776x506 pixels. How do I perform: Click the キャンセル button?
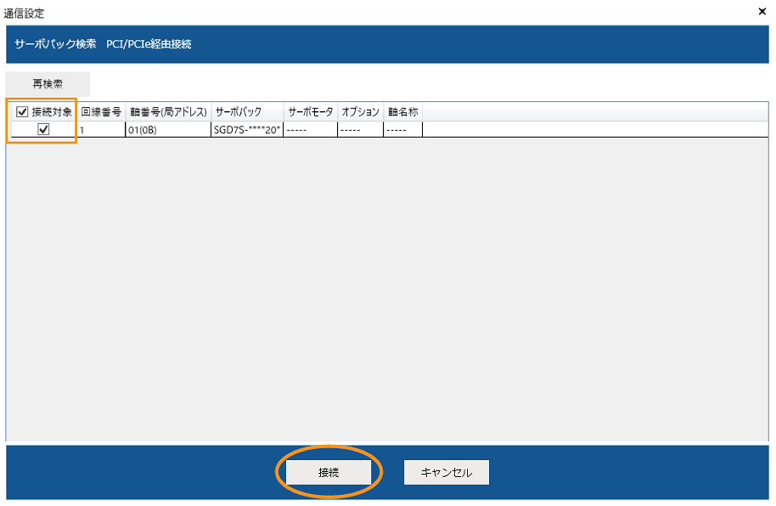click(x=446, y=472)
